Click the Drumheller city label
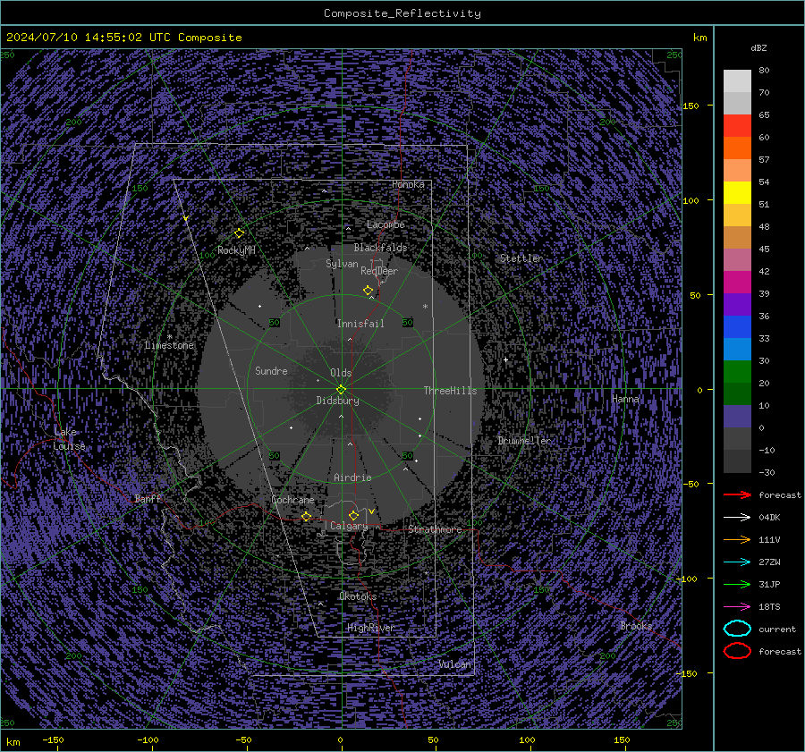This screenshot has width=805, height=752. pos(524,441)
